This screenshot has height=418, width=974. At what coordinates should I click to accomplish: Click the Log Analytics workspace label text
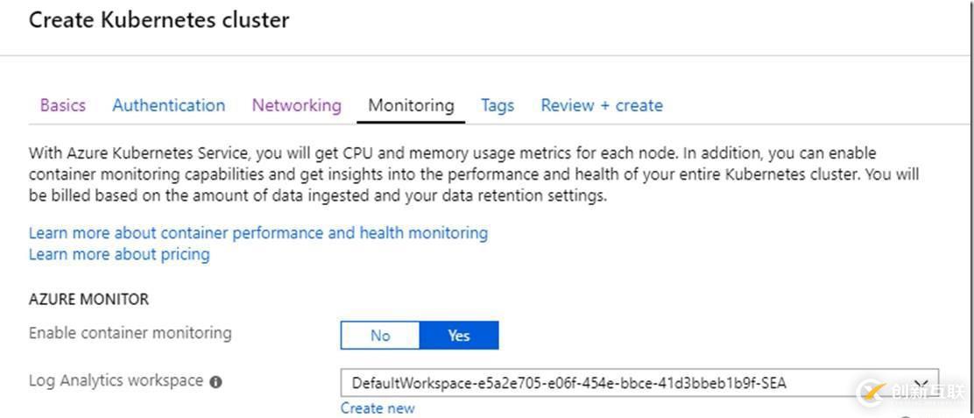(116, 381)
